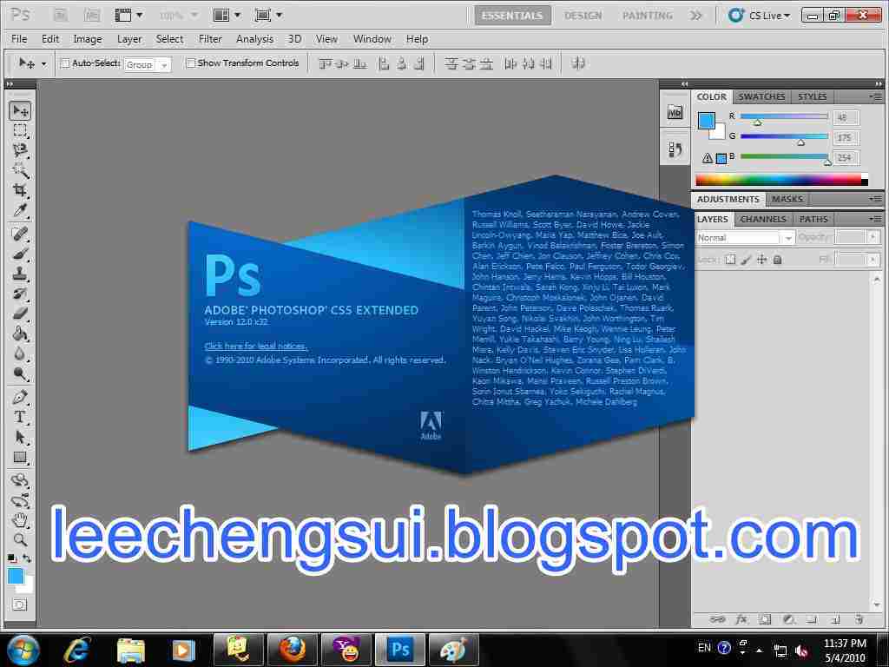Toggle Lock transparent pixels

[x=730, y=260]
